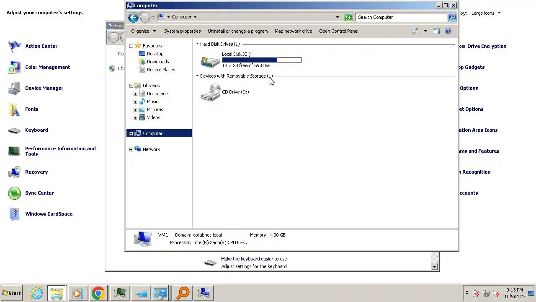This screenshot has width=536, height=302.
Task: Collapse the Libraries tree group
Action: click(x=131, y=86)
